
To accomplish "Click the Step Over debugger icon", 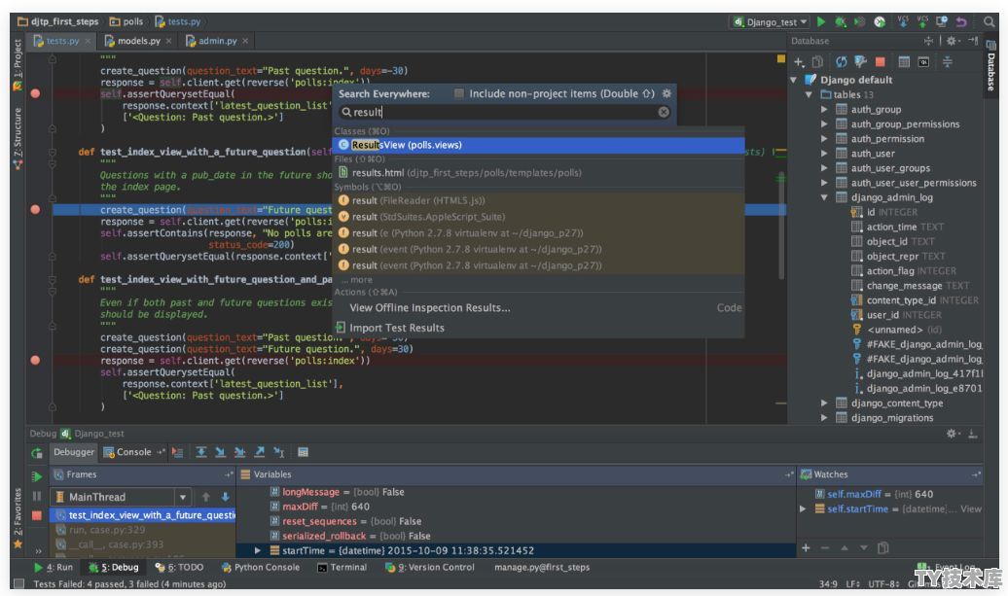I will pyautogui.click(x=201, y=452).
